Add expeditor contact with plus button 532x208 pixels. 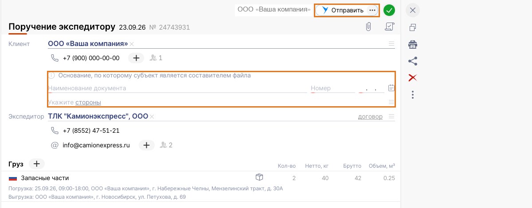coord(147,145)
